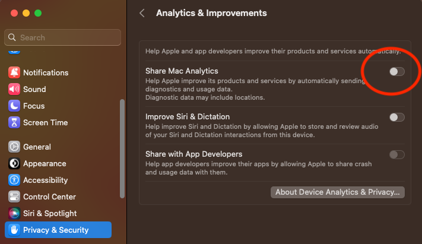Click the Share Mac Analytics heading

182,71
